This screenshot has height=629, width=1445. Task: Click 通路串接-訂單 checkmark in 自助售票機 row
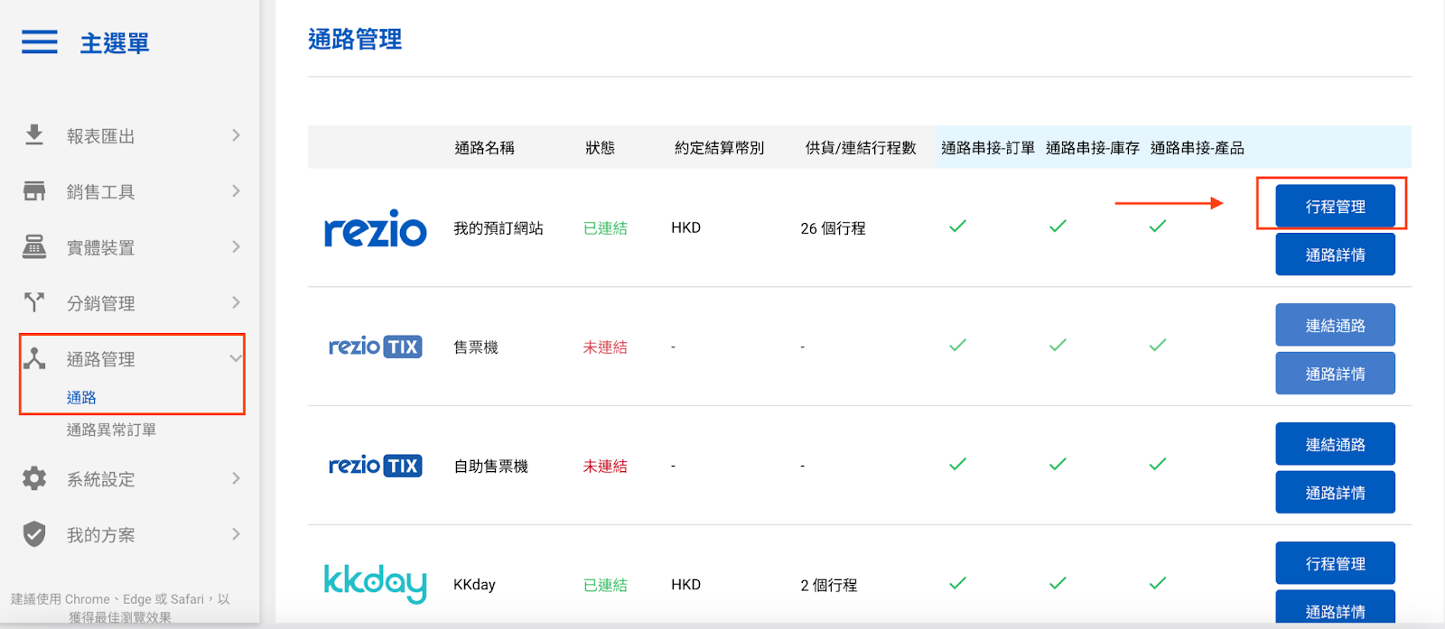click(958, 465)
